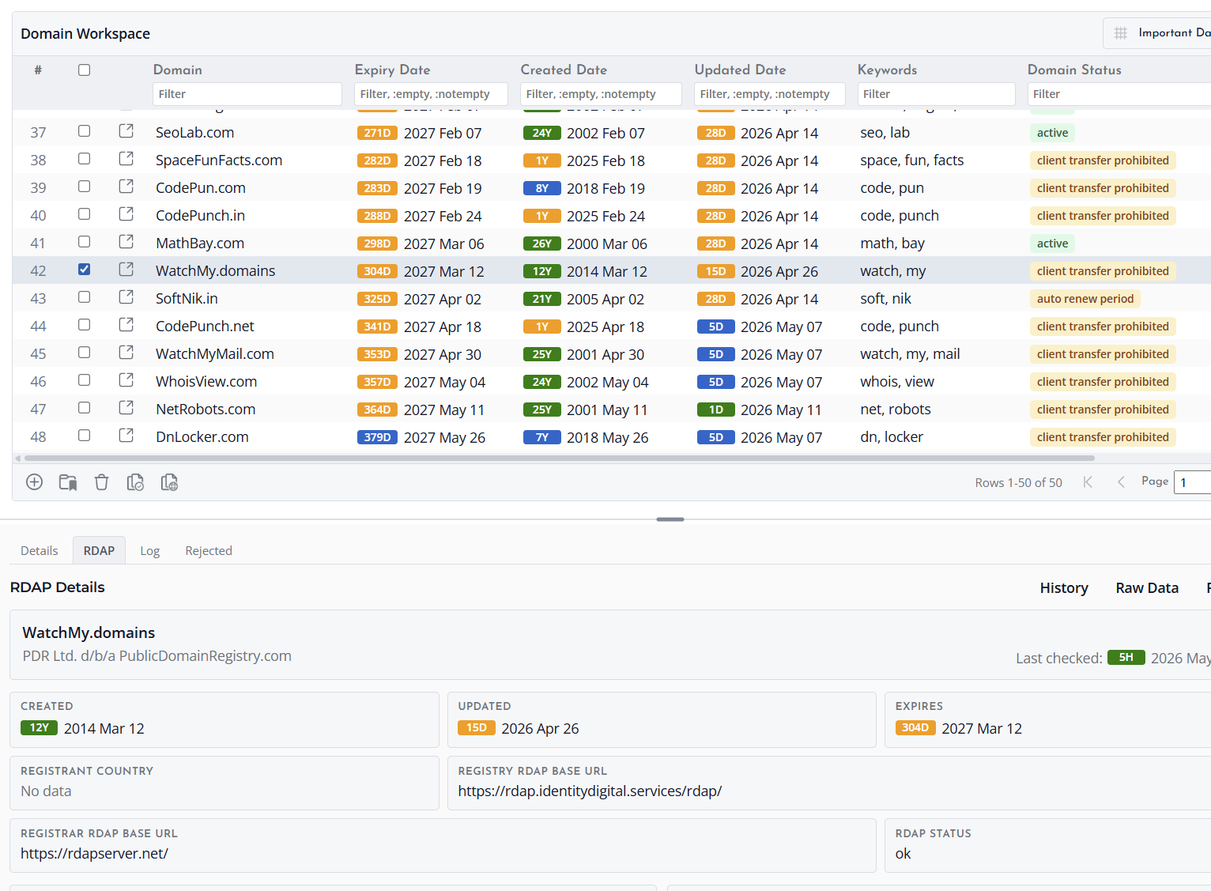Sort by Updated Date column header
The height and width of the screenshot is (891, 1211).
740,70
